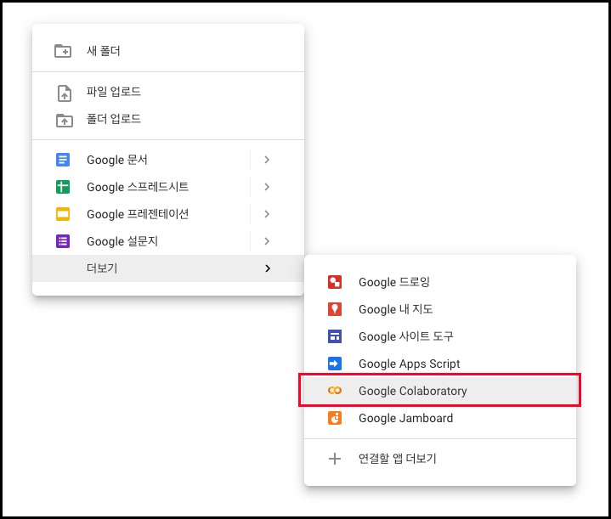Click the file upload icon
The image size is (611, 519).
(65, 93)
